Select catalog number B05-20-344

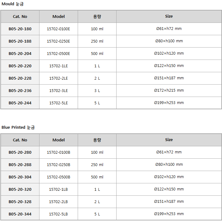click(x=20, y=214)
